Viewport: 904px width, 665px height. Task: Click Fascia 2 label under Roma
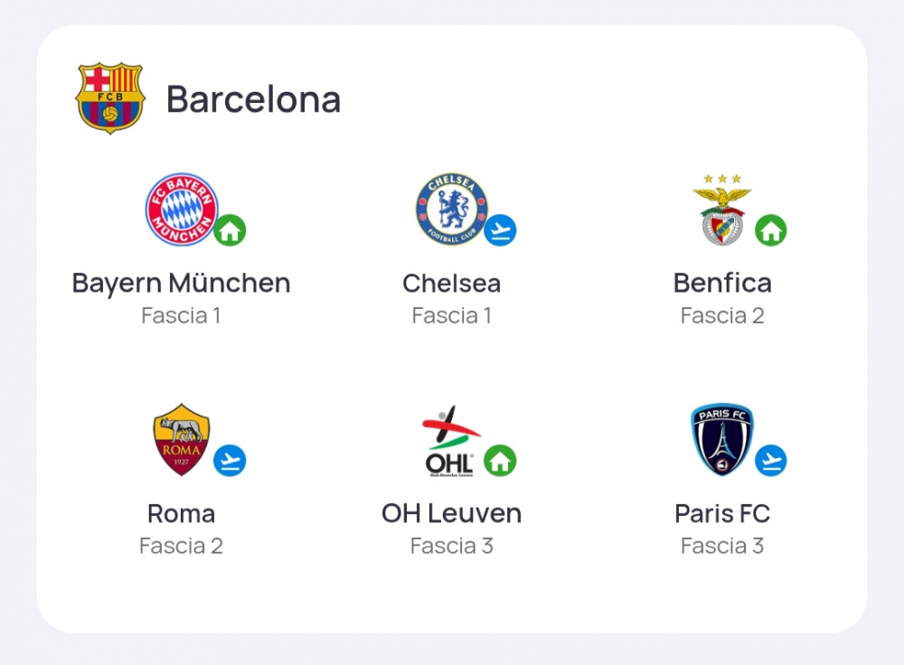tap(181, 546)
